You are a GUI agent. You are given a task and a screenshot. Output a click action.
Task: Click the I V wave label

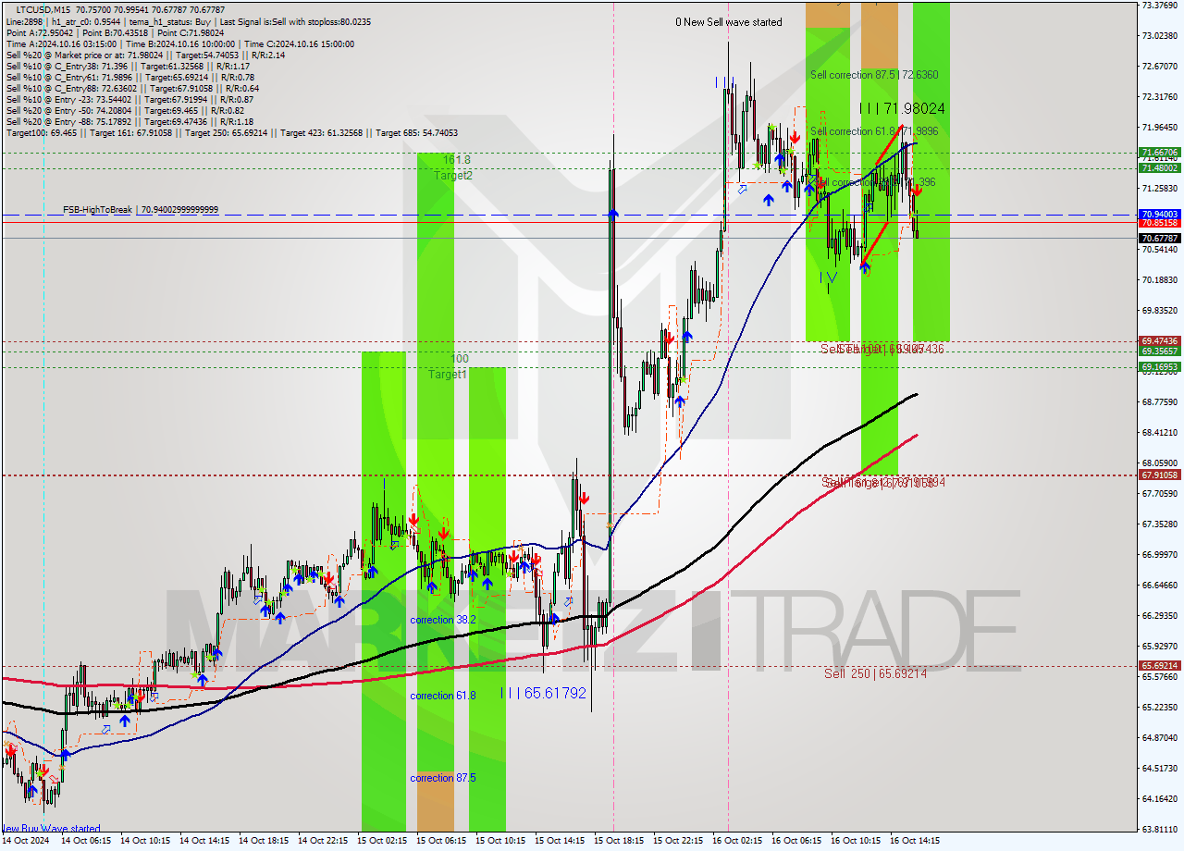(x=828, y=277)
